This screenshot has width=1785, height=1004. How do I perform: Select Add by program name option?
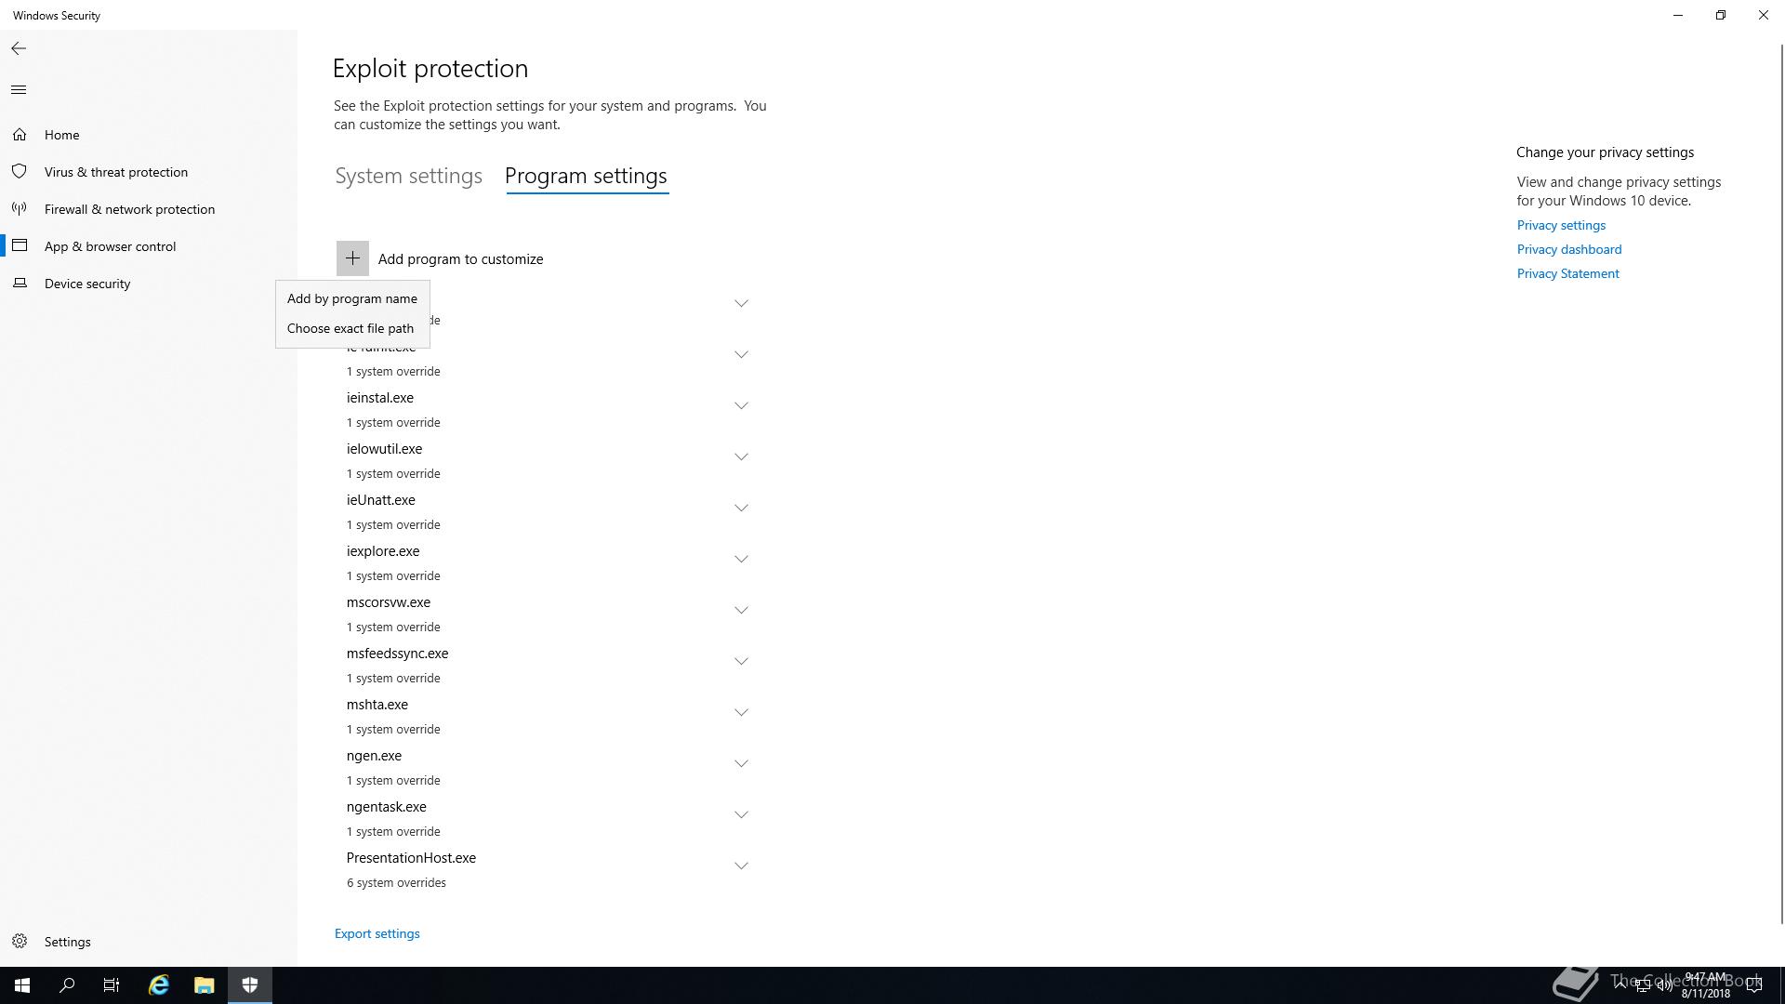coord(352,298)
